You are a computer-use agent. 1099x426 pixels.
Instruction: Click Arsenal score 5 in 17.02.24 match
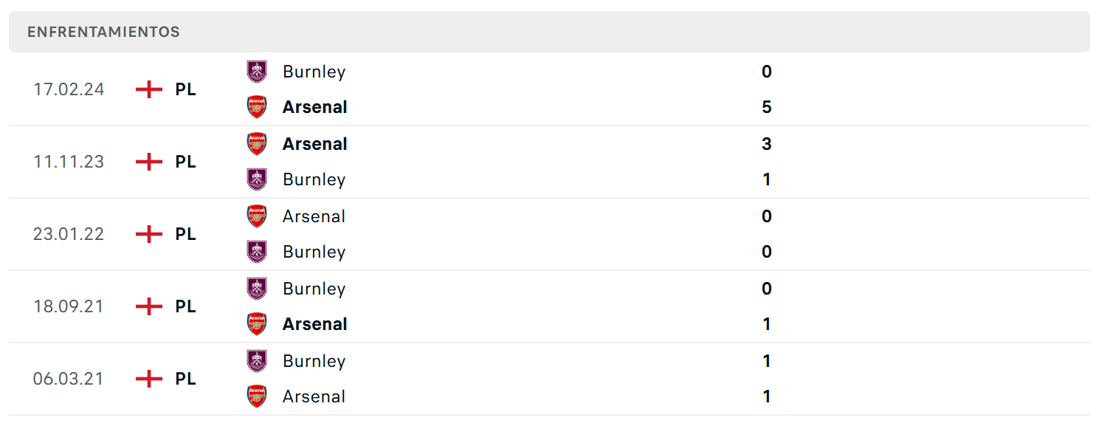[x=767, y=107]
